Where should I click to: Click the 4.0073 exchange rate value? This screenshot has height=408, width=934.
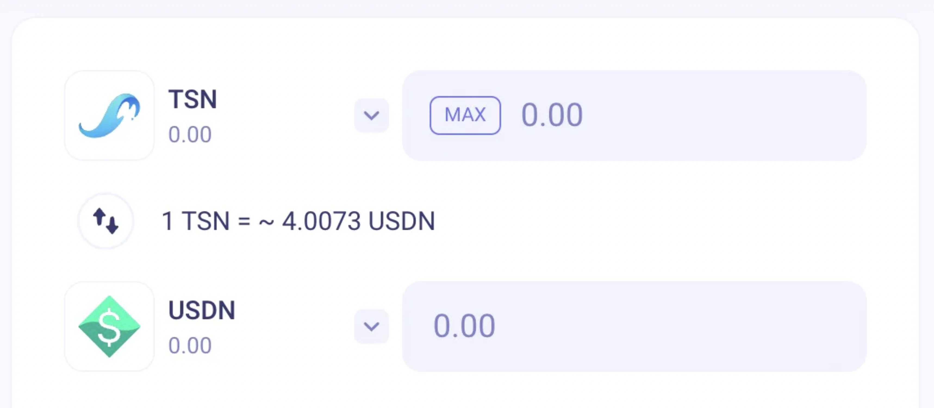tap(321, 221)
